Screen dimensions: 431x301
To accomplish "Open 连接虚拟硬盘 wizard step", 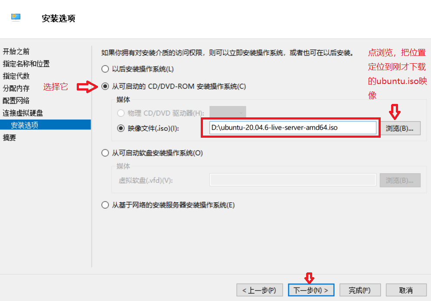I will pos(23,113).
